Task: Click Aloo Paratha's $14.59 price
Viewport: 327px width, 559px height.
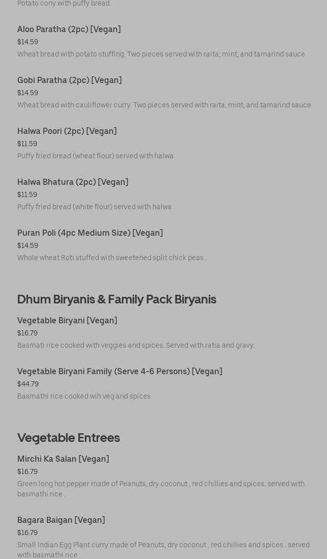Action: pos(28,42)
